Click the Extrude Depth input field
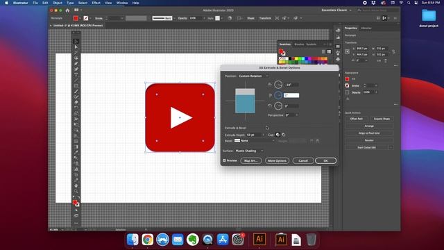 254,135
